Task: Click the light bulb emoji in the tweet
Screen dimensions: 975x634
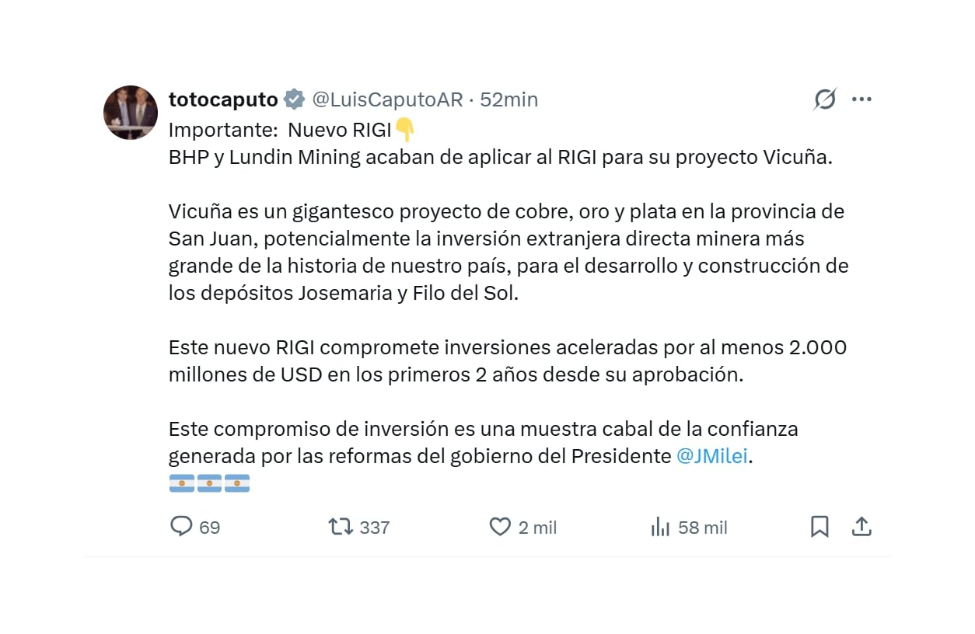Action: [x=405, y=130]
